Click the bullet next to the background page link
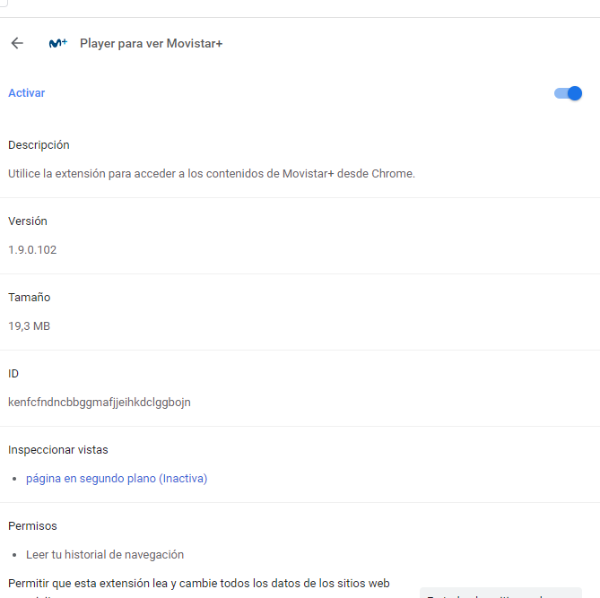Screen dimensions: 600x598 point(15,480)
